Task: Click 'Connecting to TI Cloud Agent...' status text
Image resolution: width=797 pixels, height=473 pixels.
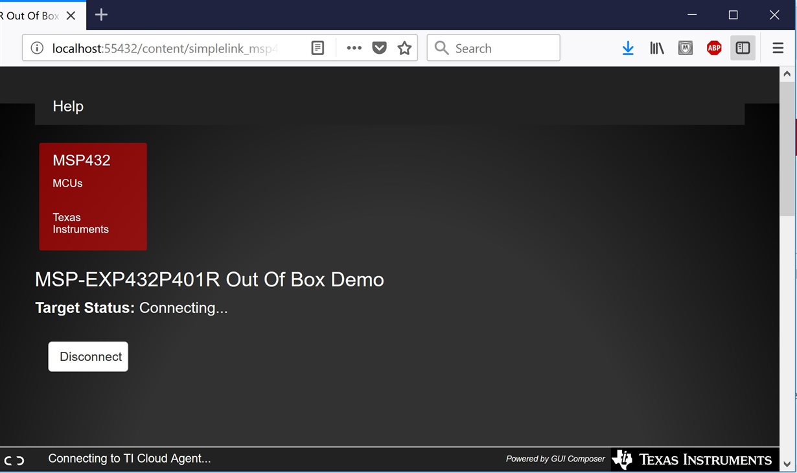Action: point(130,459)
